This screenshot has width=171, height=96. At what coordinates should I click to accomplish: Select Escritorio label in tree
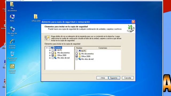coord(58,48)
